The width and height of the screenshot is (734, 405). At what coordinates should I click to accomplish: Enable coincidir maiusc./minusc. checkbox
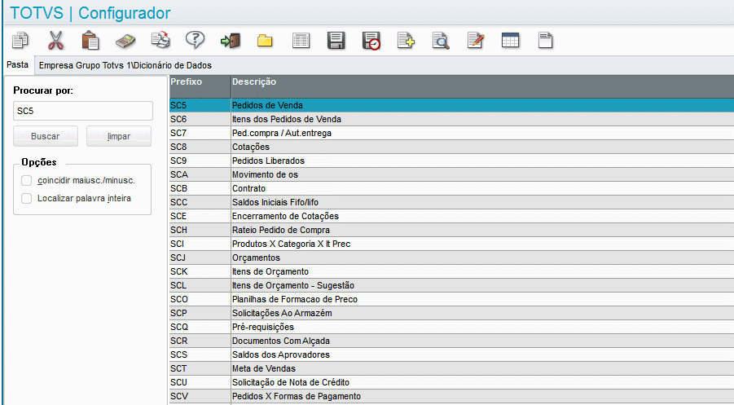tap(27, 180)
